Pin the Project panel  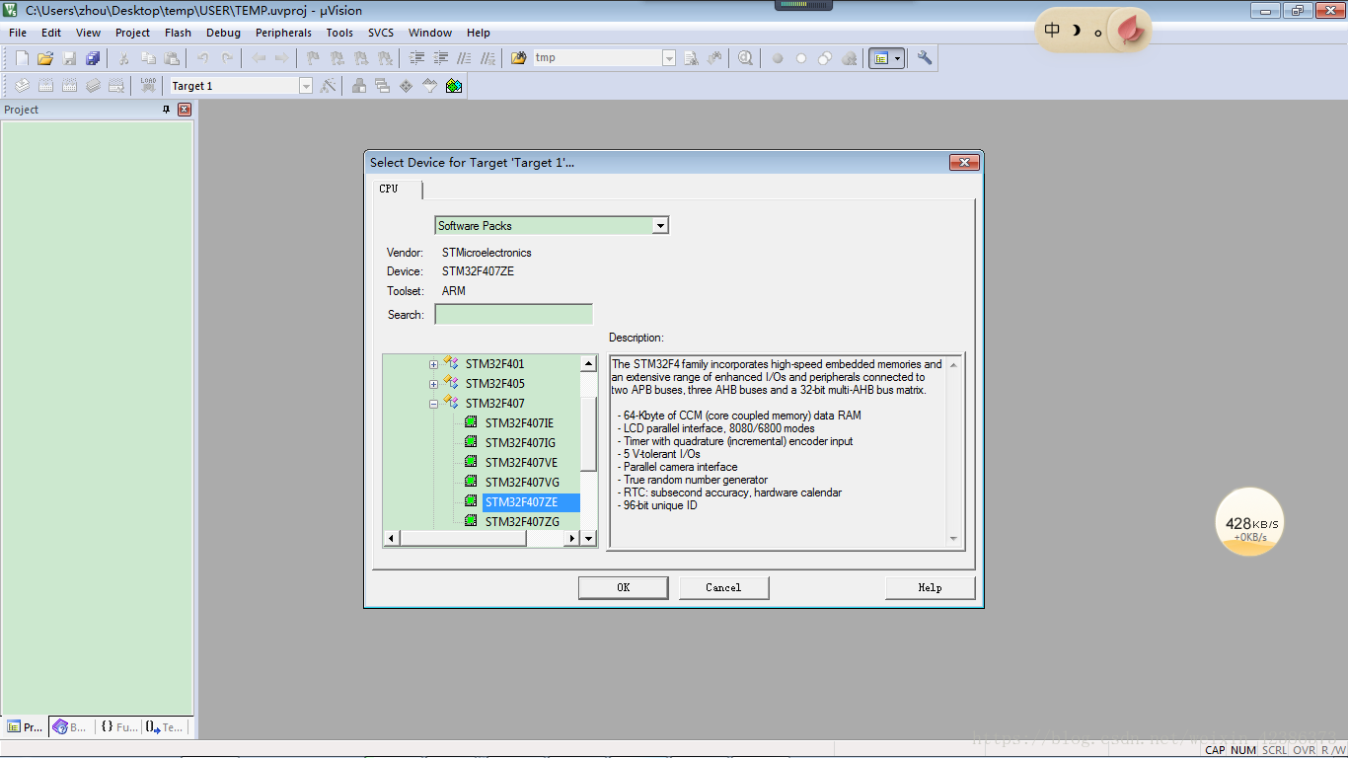click(x=167, y=110)
